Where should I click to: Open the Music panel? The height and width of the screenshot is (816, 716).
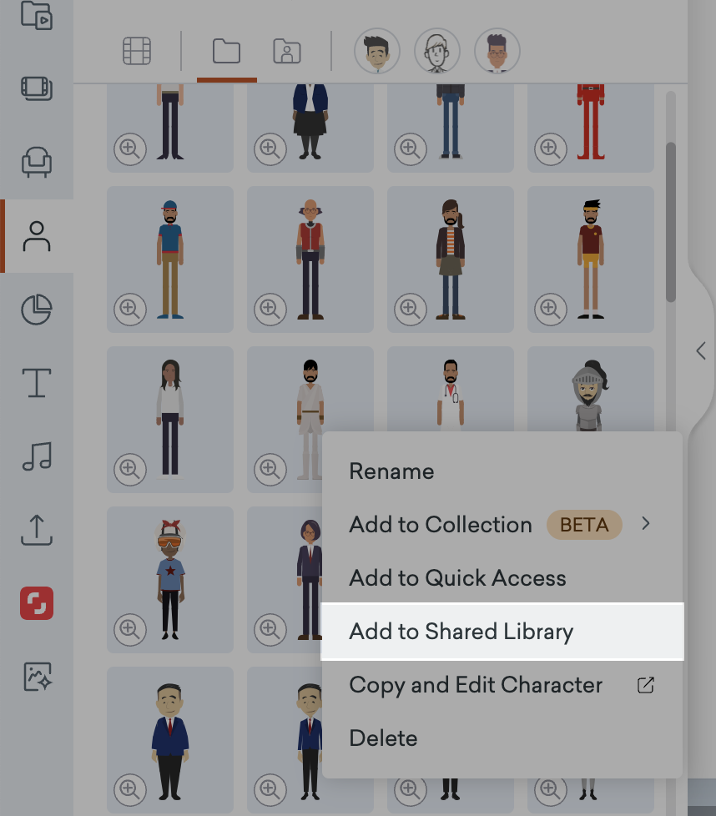click(x=37, y=457)
